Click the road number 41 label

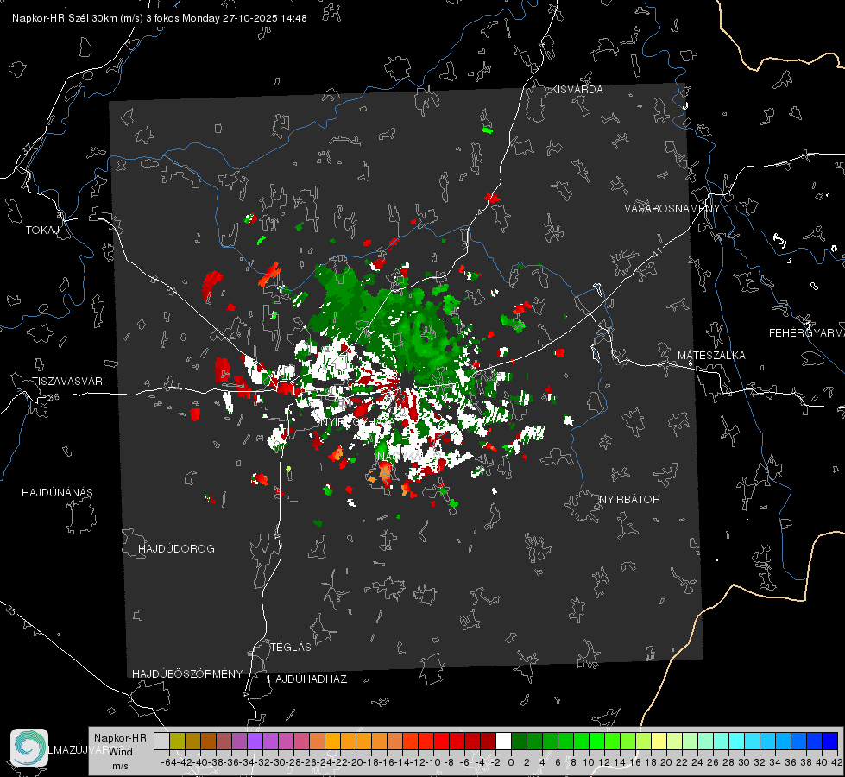coord(656,251)
